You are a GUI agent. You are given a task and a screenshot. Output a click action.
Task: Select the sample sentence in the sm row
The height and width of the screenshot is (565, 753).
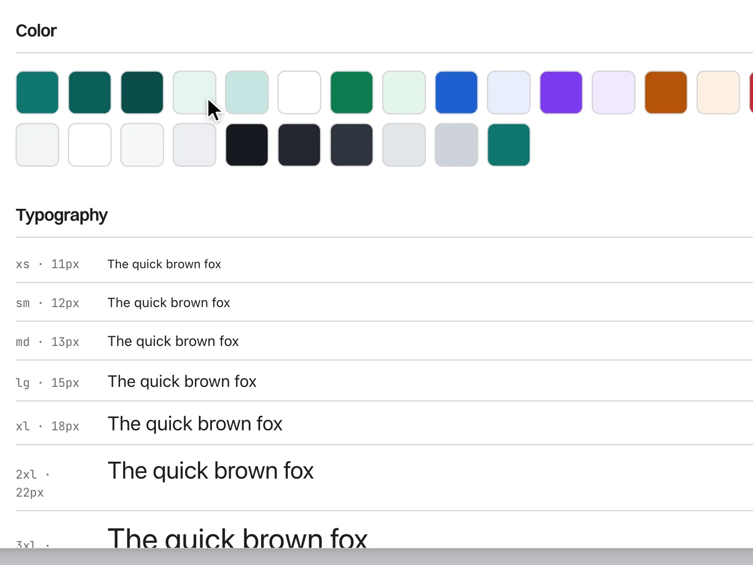[x=169, y=303]
